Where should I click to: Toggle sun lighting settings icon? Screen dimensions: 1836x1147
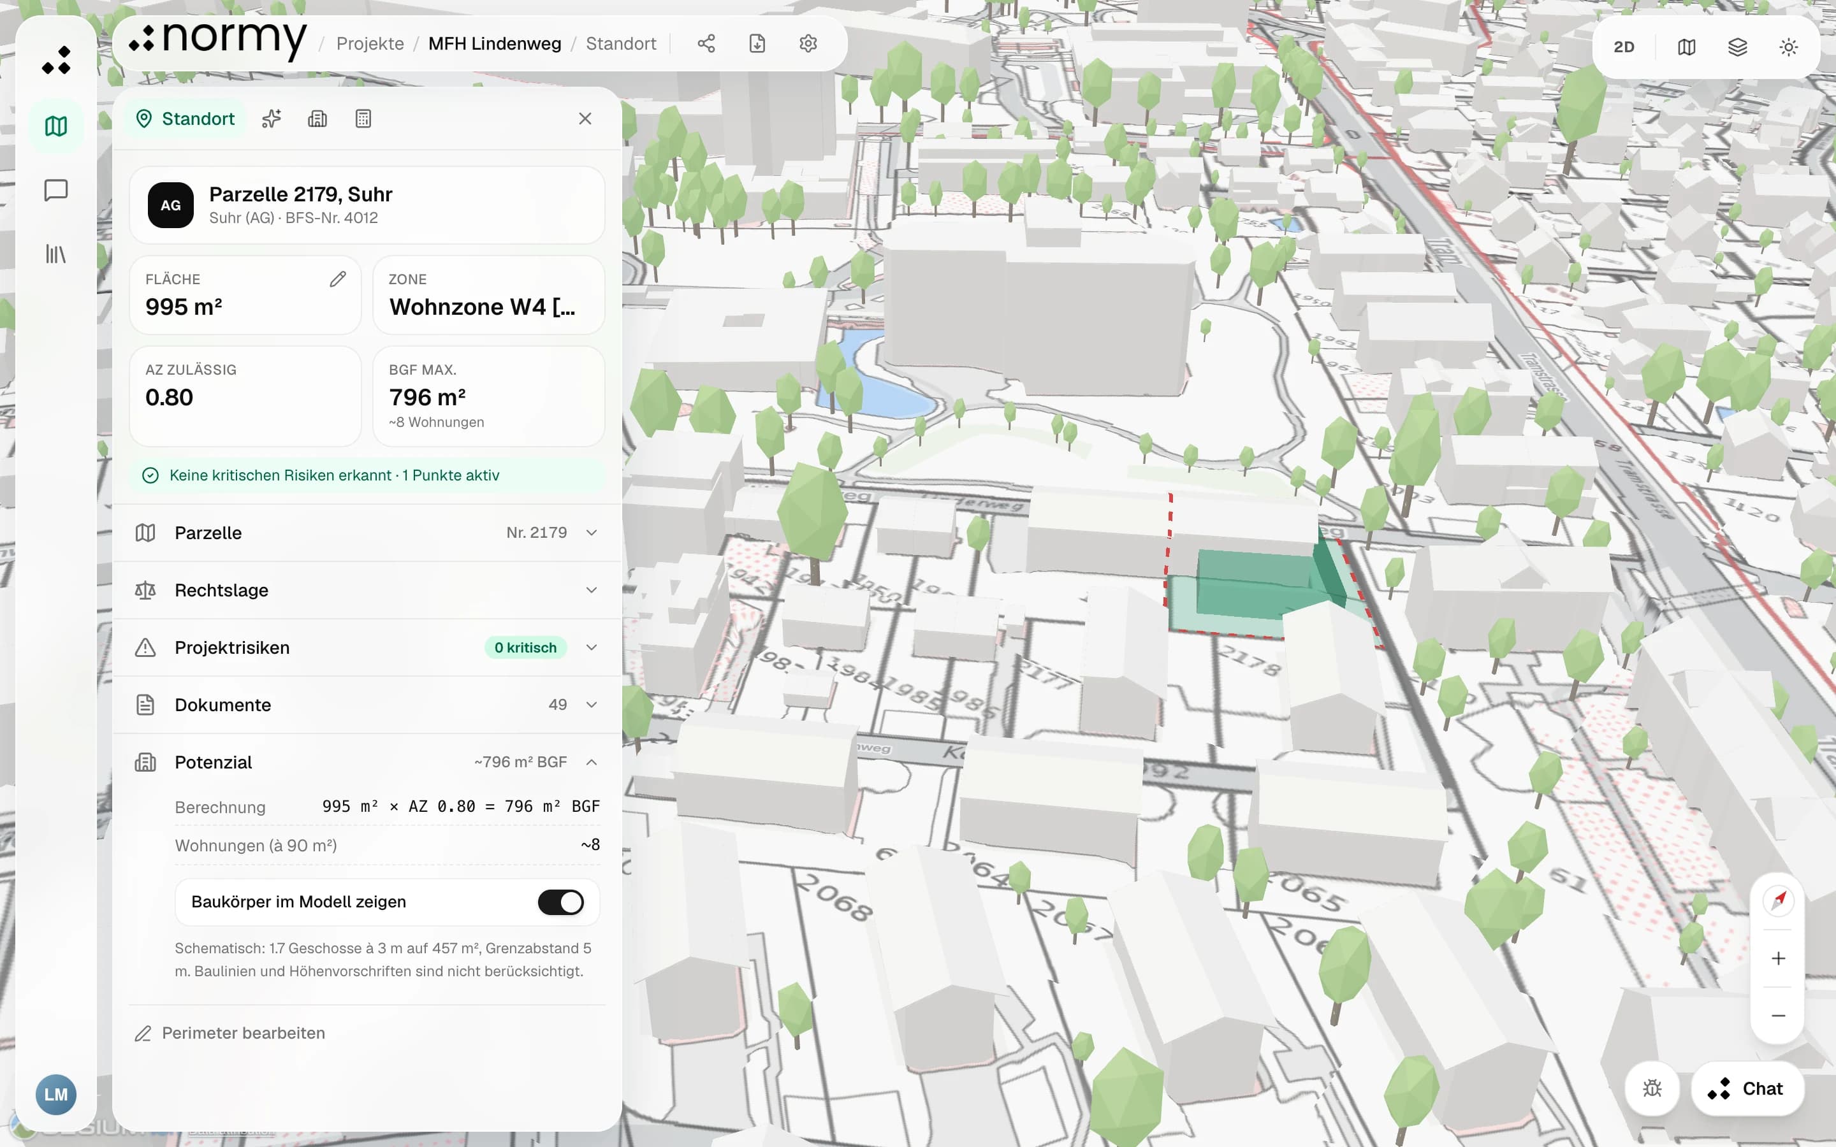pos(1788,47)
